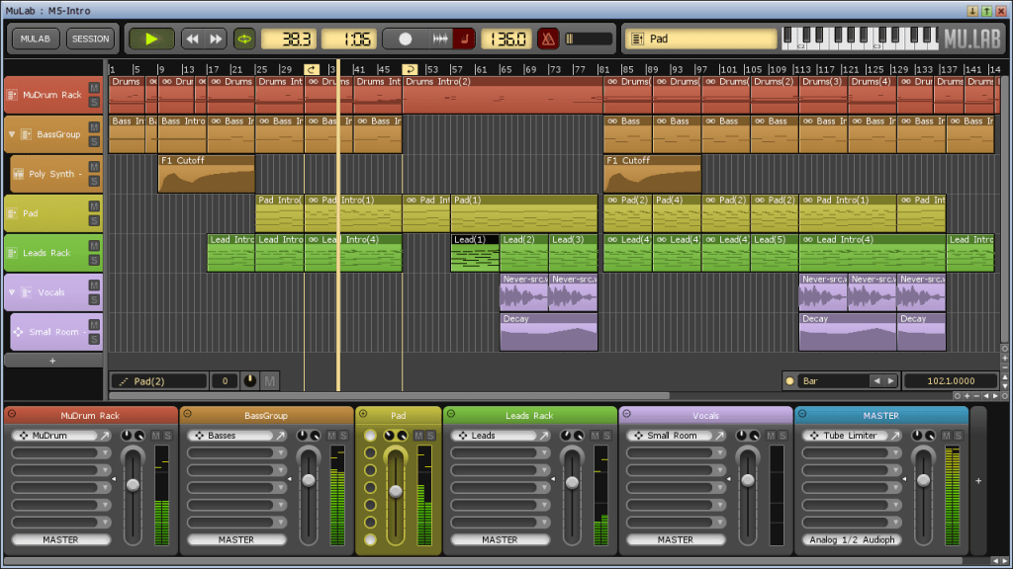This screenshot has width=1013, height=569.
Task: Open the MULAB menu
Action: tap(35, 39)
